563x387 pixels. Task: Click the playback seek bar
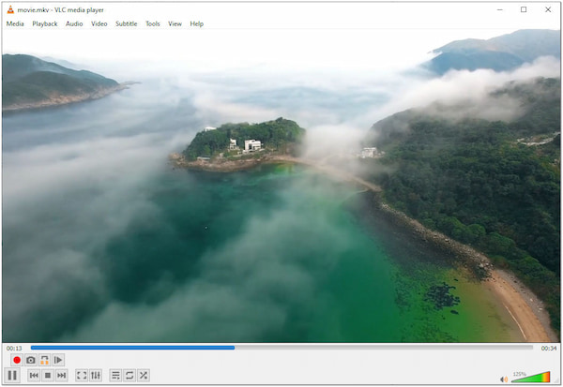pyautogui.click(x=281, y=348)
